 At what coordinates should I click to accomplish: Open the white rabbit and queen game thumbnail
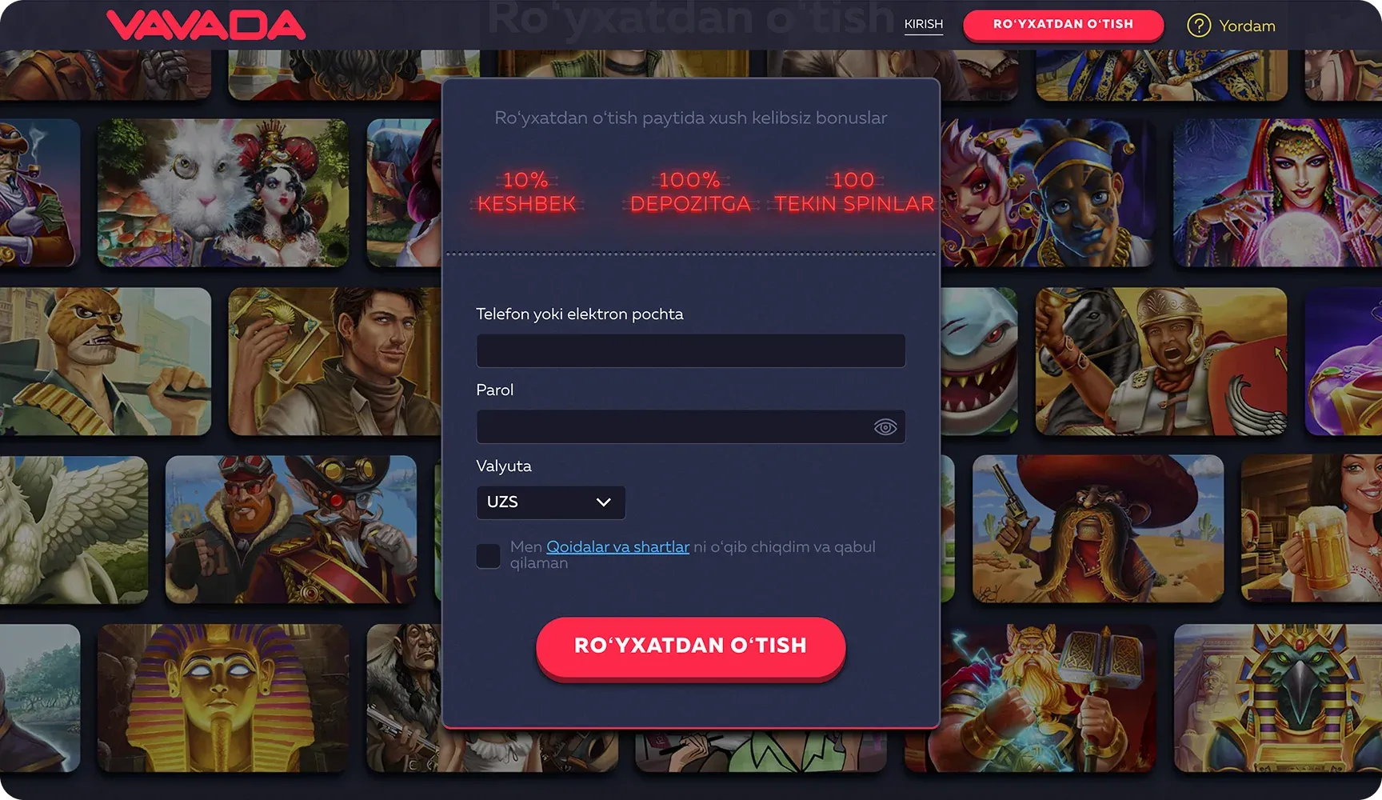223,193
